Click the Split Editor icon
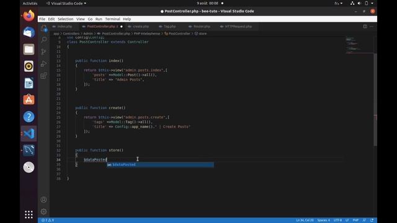Image resolution: width=397 pixels, height=223 pixels. 365,26
